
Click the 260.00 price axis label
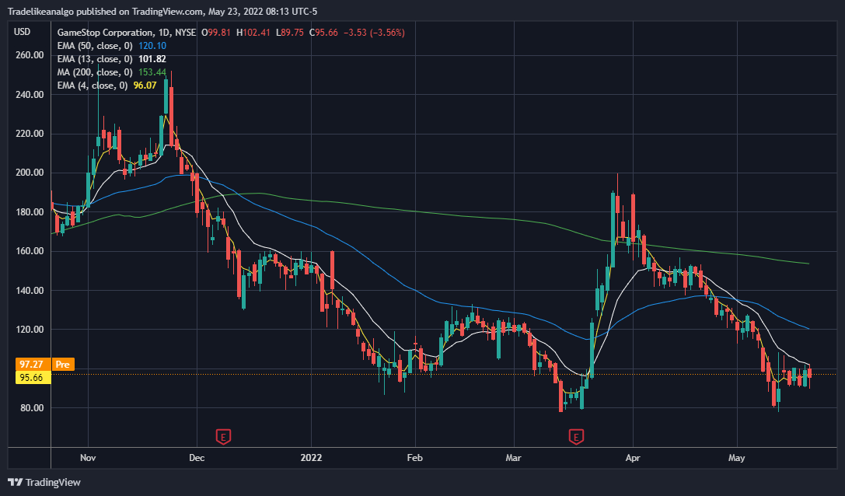point(31,55)
